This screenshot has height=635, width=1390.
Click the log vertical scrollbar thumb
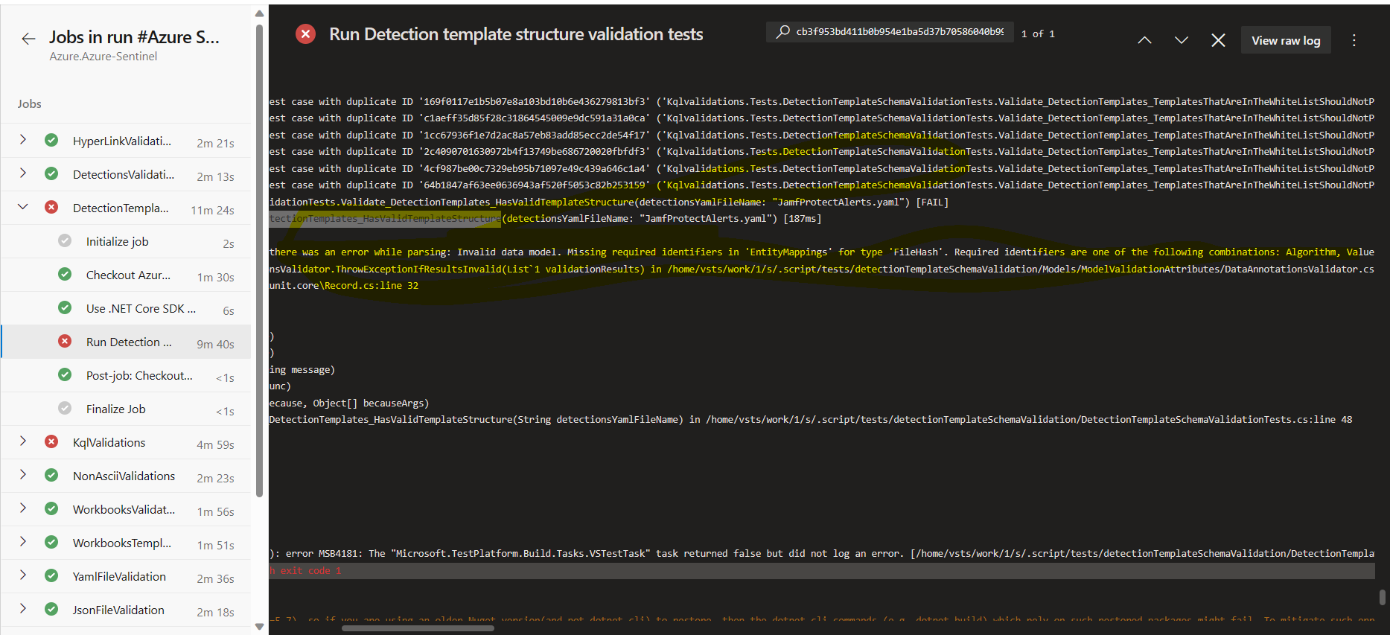tap(1382, 597)
